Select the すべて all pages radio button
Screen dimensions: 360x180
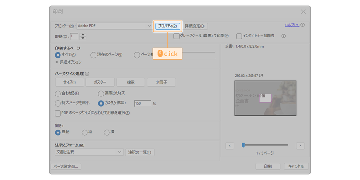click(58, 55)
